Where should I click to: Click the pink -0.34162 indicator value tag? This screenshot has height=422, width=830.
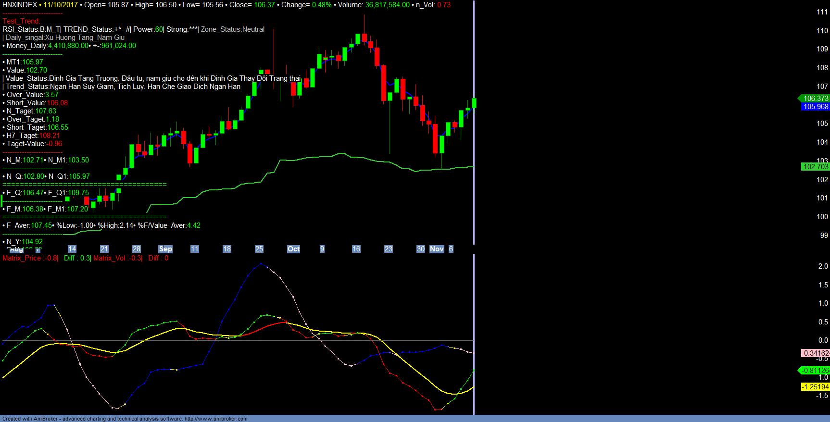(x=815, y=353)
